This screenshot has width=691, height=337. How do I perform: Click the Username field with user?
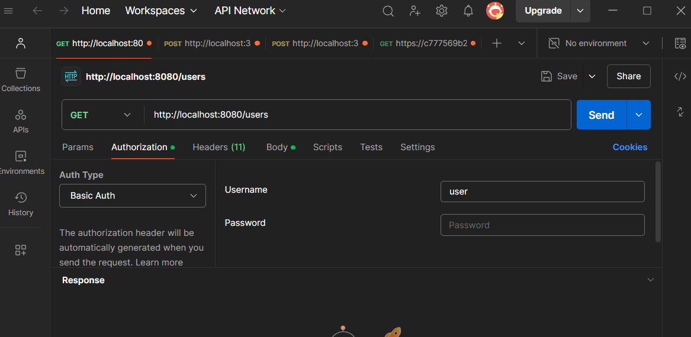tap(542, 192)
